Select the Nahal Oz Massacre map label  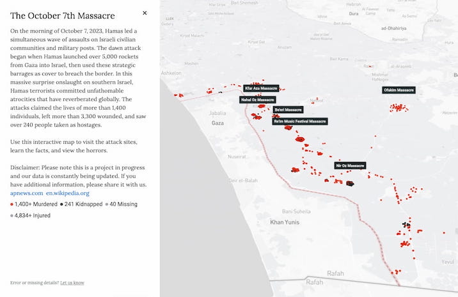tap(258, 100)
